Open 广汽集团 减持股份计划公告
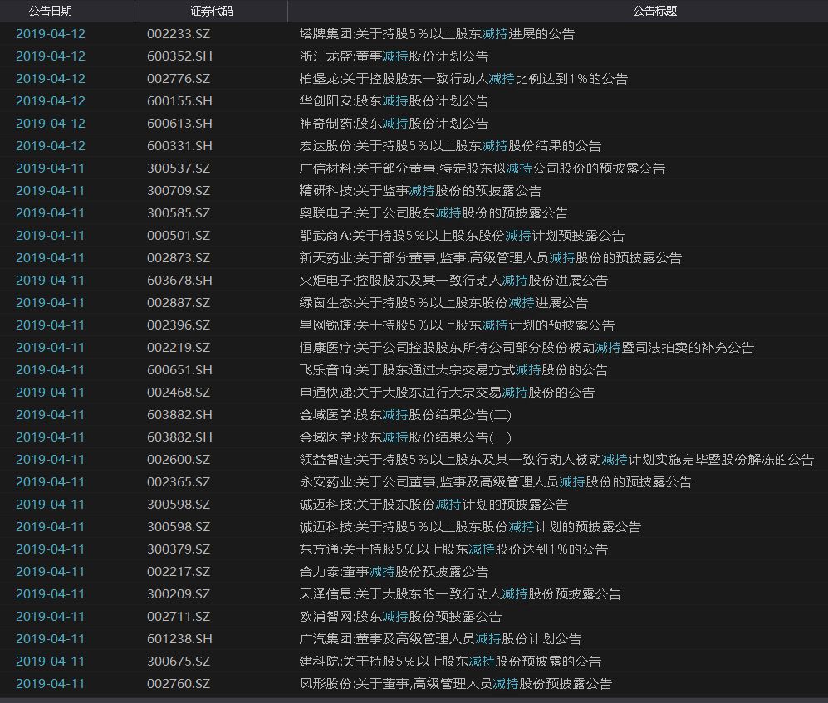Image resolution: width=828 pixels, height=703 pixels. click(440, 639)
